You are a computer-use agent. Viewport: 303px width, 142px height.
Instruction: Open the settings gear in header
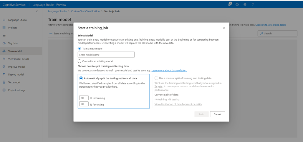(245, 5)
